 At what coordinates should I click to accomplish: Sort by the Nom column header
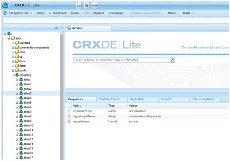pyautogui.click(x=89, y=106)
